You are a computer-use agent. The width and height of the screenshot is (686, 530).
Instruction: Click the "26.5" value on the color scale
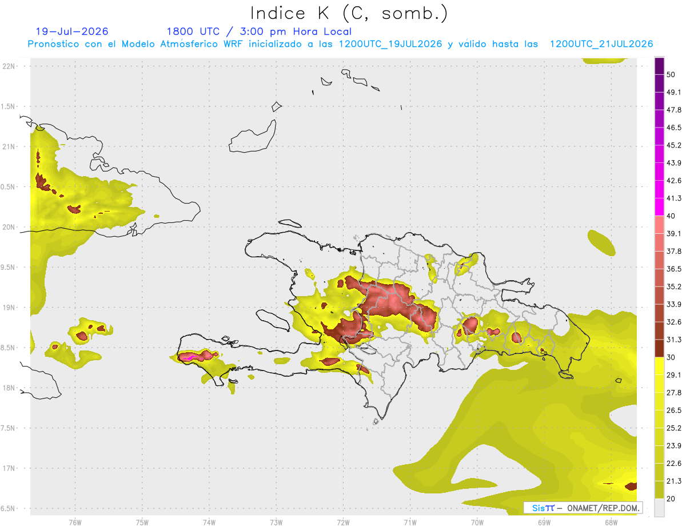pyautogui.click(x=673, y=411)
